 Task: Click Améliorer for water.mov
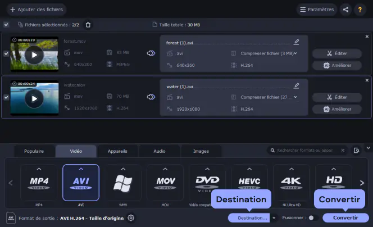point(337,109)
